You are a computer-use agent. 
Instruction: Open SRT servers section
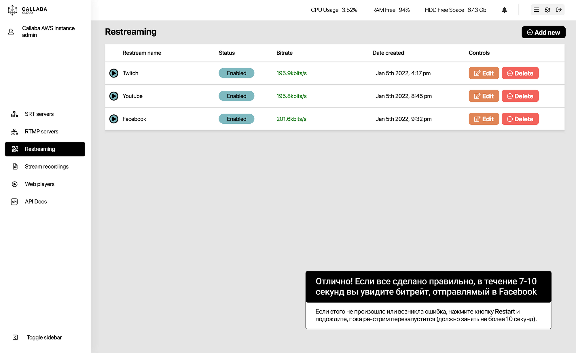[39, 114]
